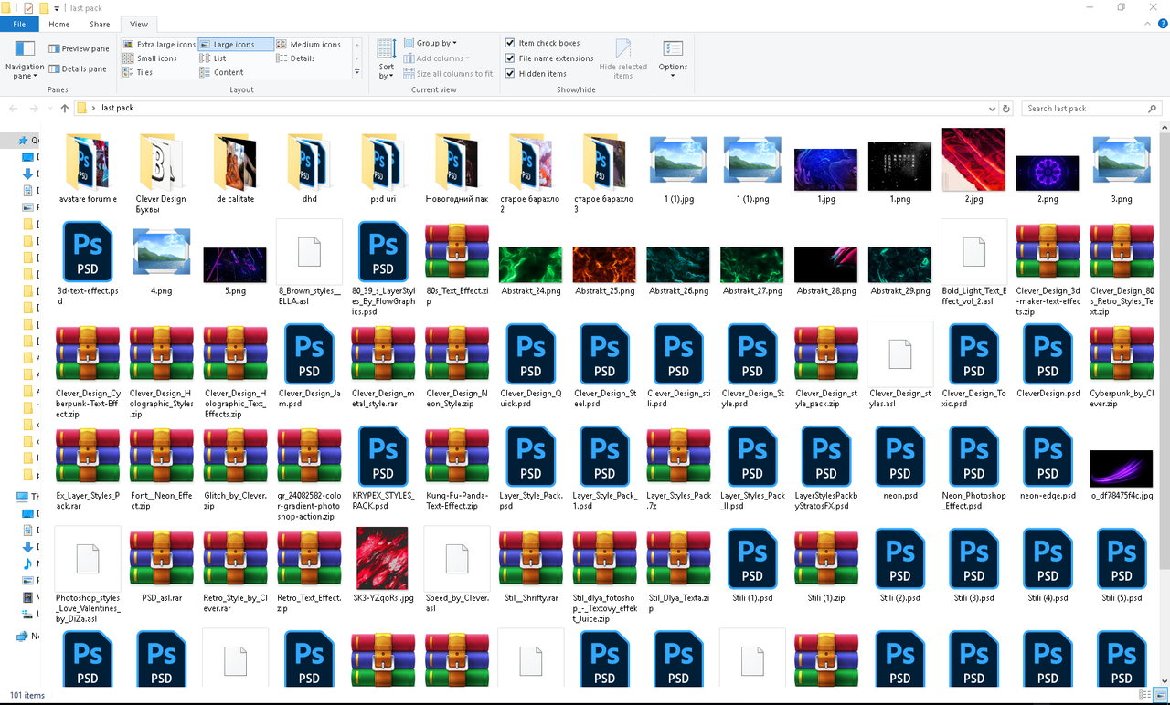Screen dimensions: 1170x705
Task: Open the Navigation pane dropdown
Action: pyautogui.click(x=25, y=60)
